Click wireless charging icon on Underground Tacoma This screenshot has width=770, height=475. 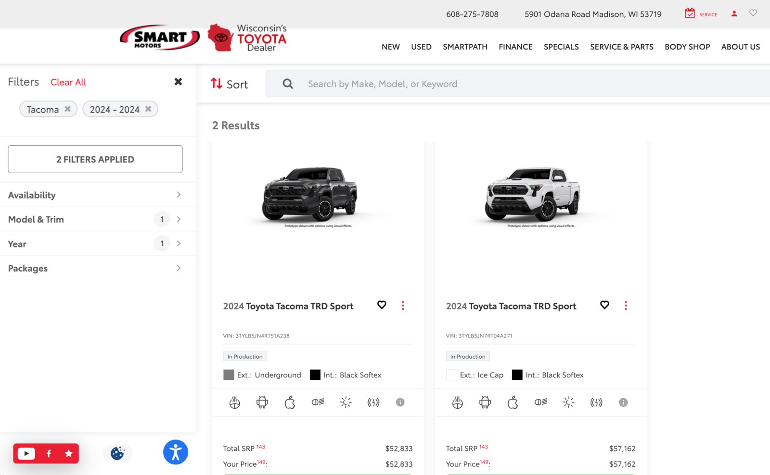coord(373,402)
